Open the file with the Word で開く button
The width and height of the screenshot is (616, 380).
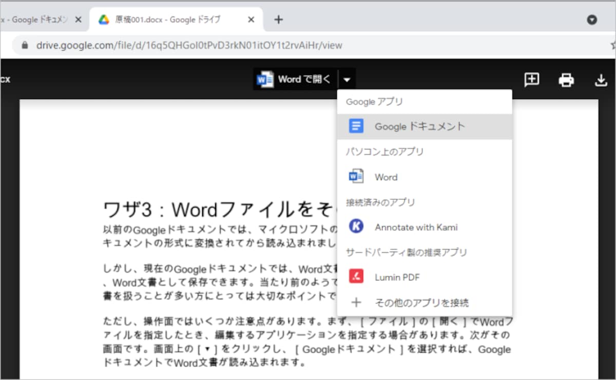pyautogui.click(x=296, y=80)
